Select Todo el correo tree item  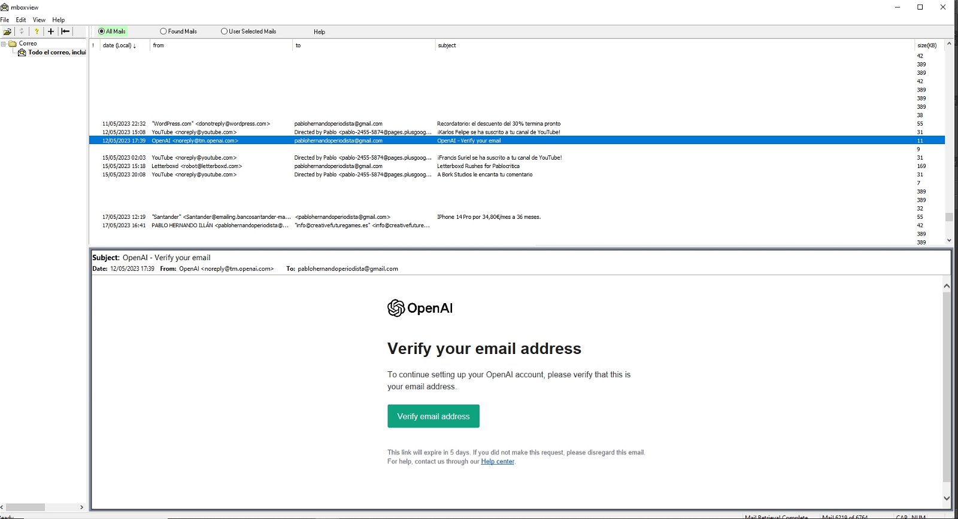57,53
